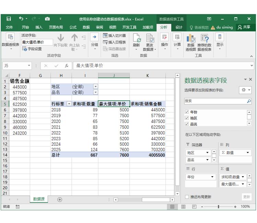
Task: Select column K header
Action: point(148,76)
